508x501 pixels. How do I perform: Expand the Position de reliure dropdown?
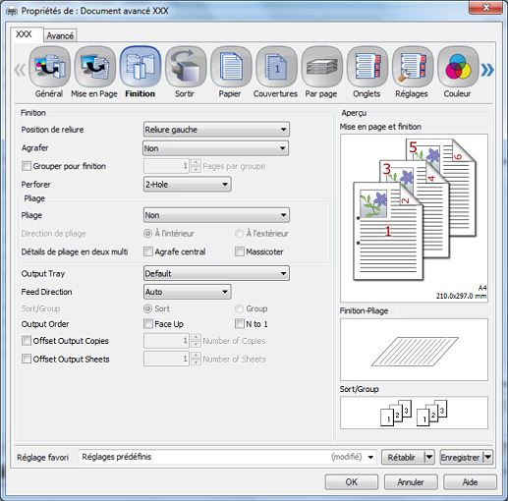[216, 130]
